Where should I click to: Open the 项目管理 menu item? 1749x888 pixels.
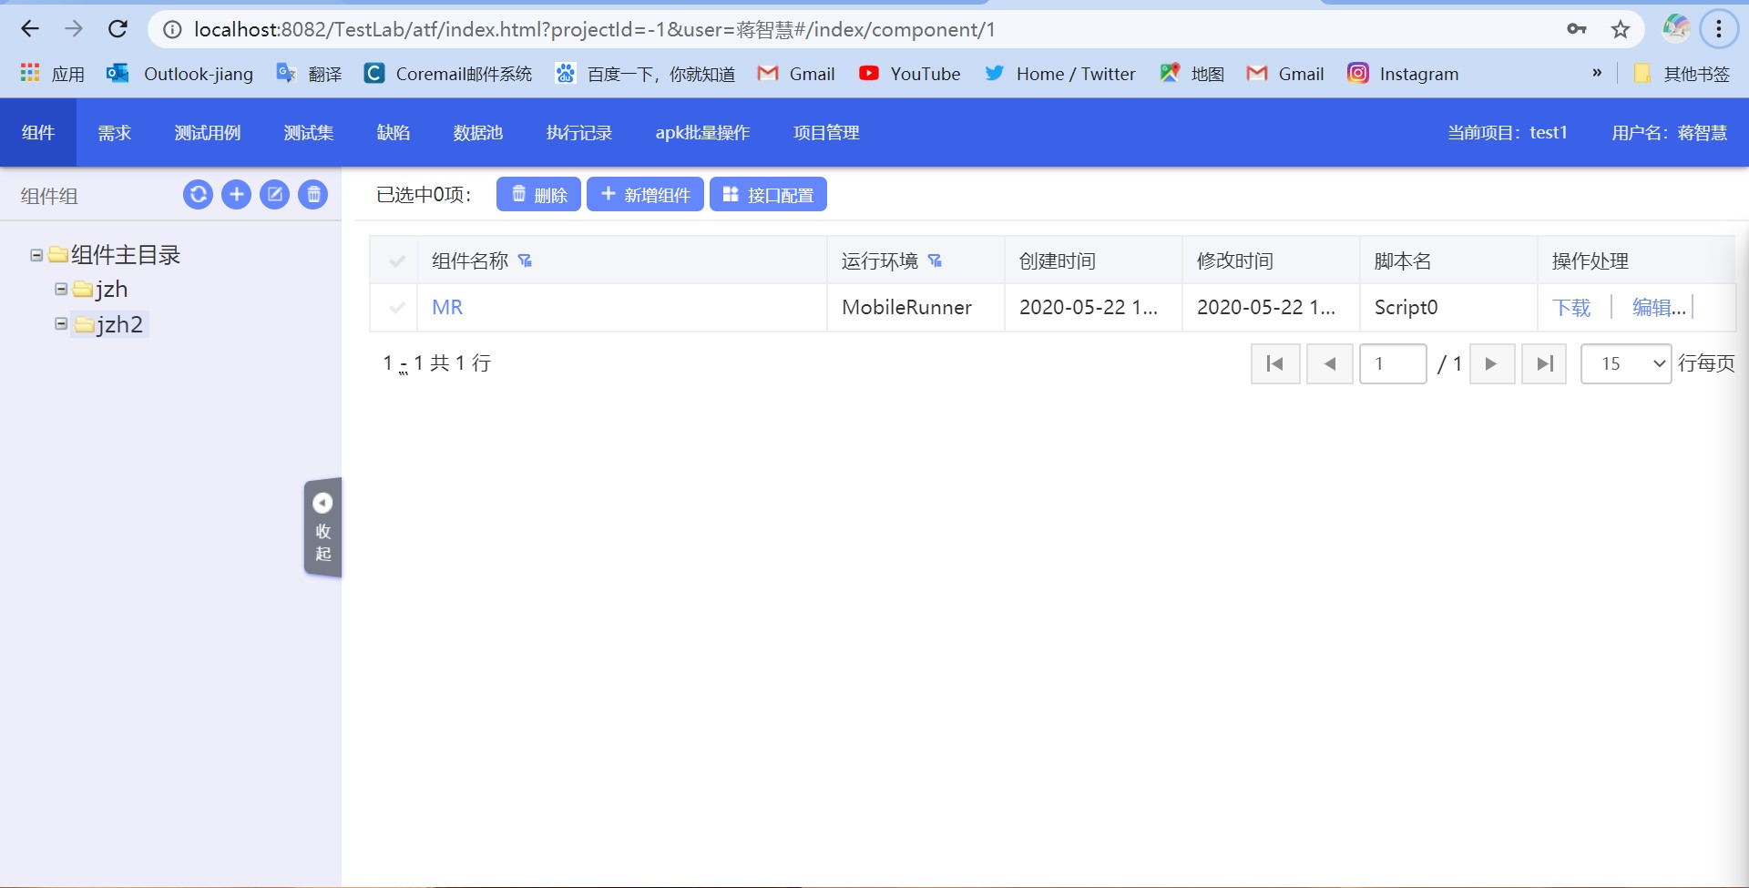(825, 132)
